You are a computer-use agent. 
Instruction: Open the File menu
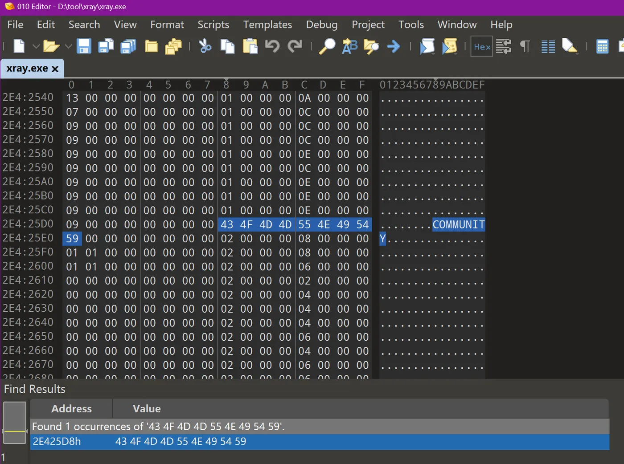point(15,24)
